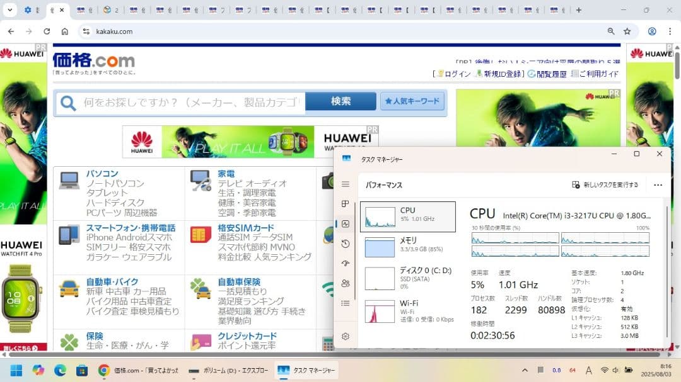Click Chrome back navigation arrow
This screenshot has width=681, height=382.
pyautogui.click(x=11, y=31)
